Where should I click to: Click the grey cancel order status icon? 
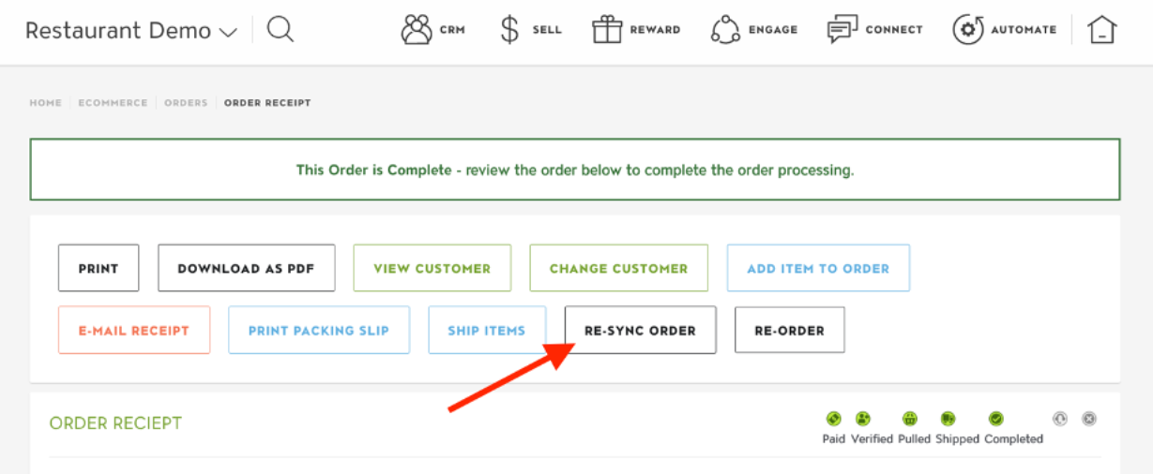coord(1089,419)
